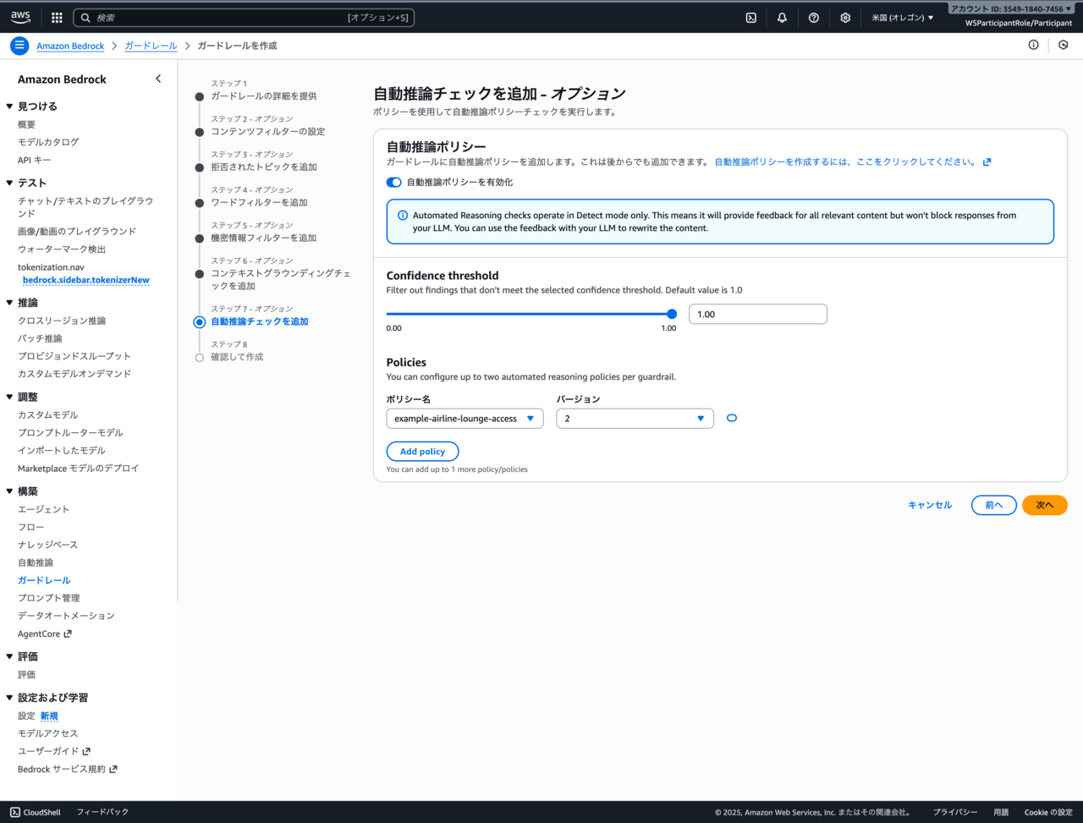
Task: Open the version dropdown
Action: tap(635, 419)
